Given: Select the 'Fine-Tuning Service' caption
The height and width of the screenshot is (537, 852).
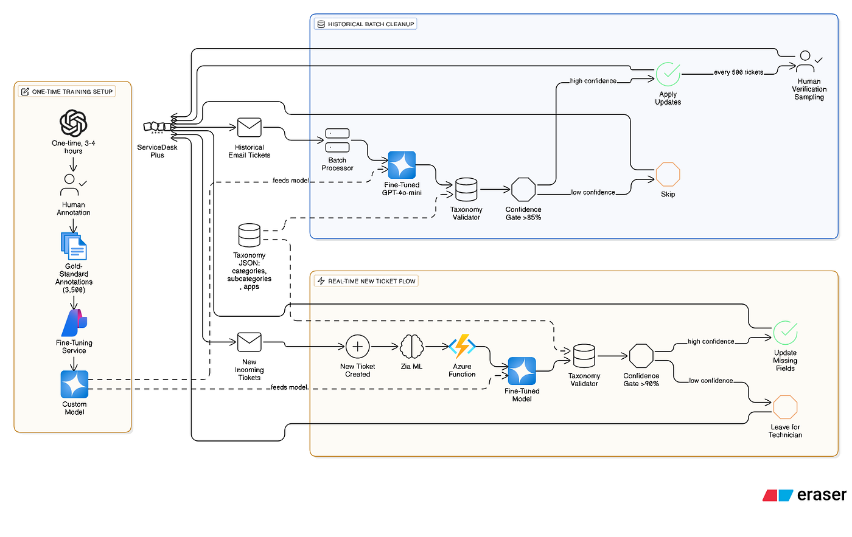Looking at the screenshot, I should [74, 347].
